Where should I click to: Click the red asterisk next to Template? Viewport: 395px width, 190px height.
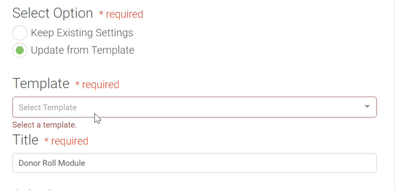click(77, 83)
